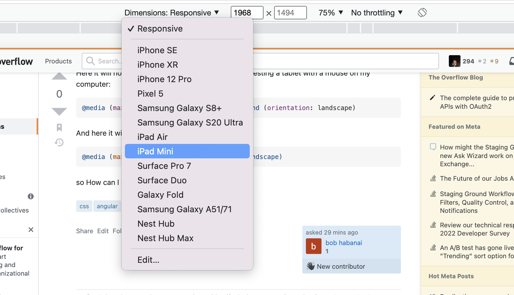Click the Edit link under the question
The image size is (514, 295).
click(103, 231)
